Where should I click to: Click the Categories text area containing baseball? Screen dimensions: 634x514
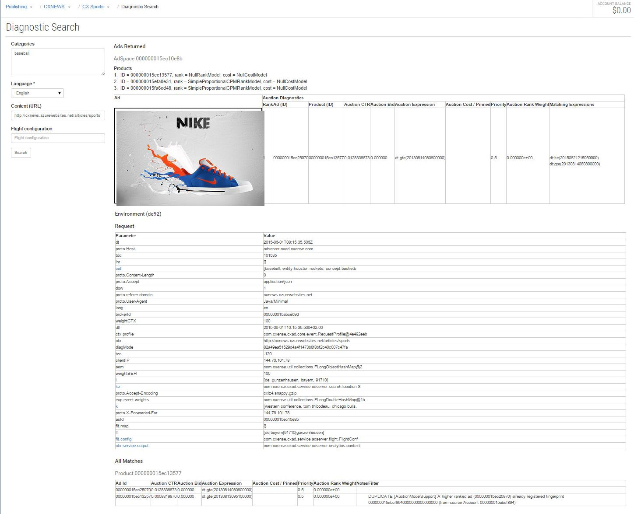click(58, 62)
